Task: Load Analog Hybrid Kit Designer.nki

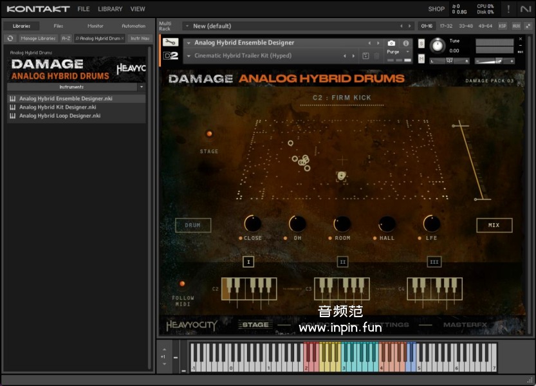Action: point(57,107)
